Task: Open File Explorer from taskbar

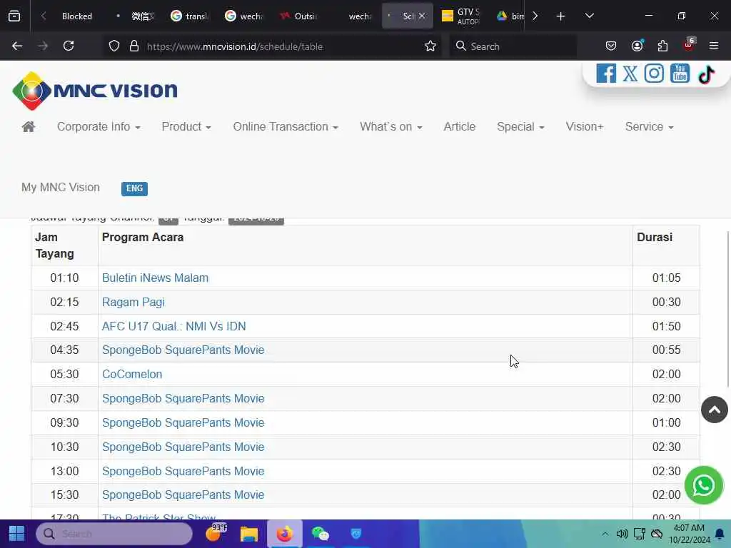Action: click(x=249, y=534)
